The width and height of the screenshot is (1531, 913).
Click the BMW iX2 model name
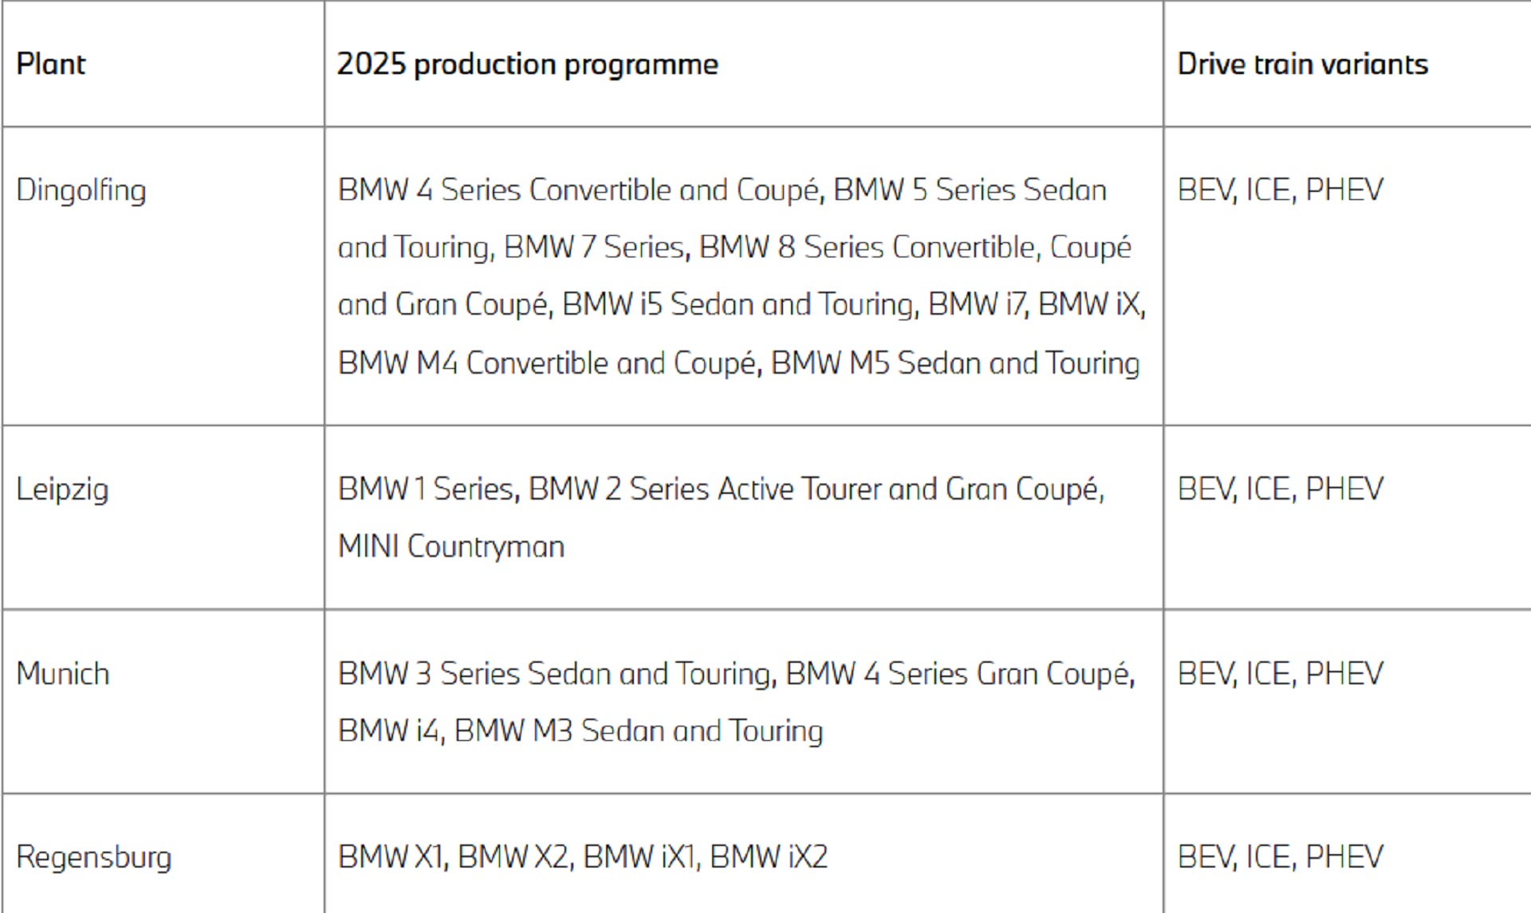768,857
